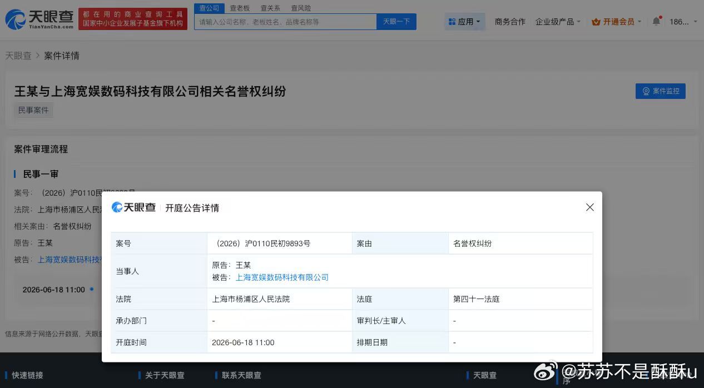Click the 案件详情 breadcrumb text
Viewport: 704px width, 388px height.
pos(62,56)
